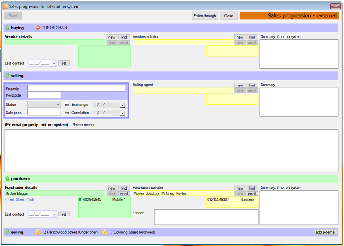Open the 4 Test Street, York link
This screenshot has width=344, height=246.
point(19,199)
